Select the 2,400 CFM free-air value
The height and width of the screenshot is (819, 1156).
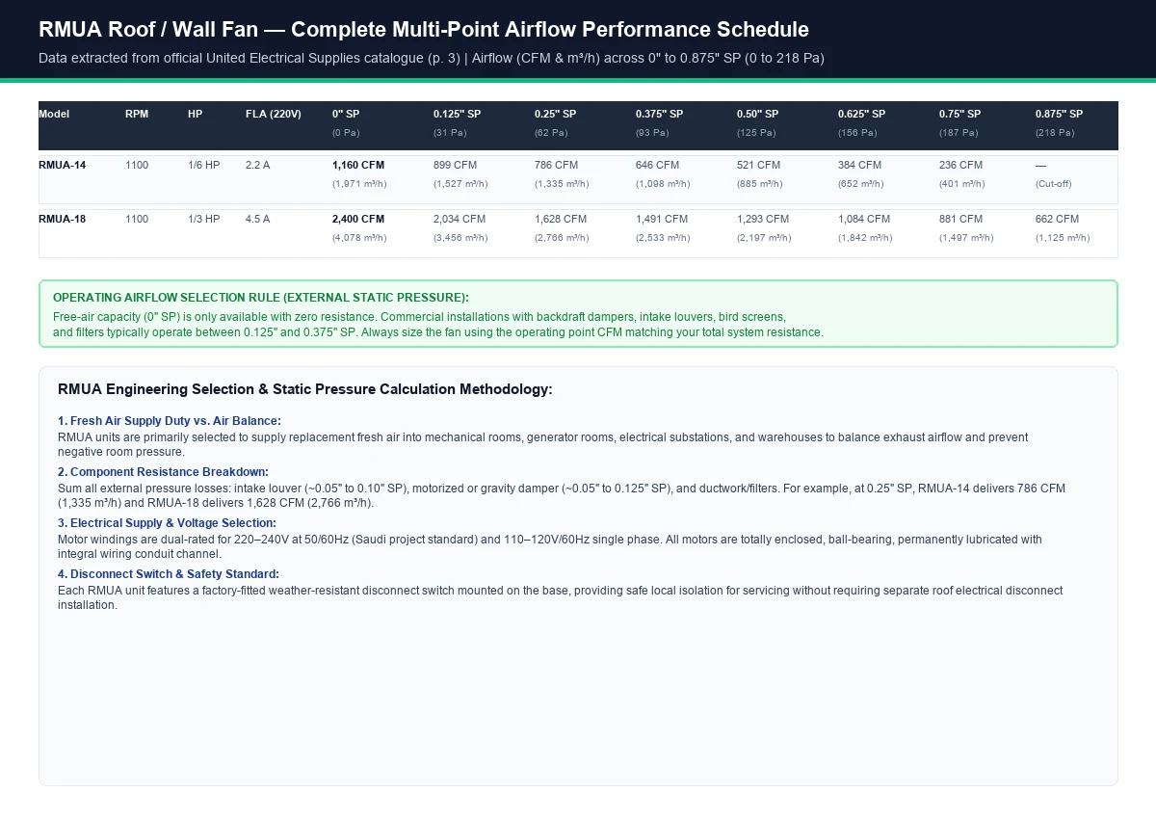[x=358, y=219]
